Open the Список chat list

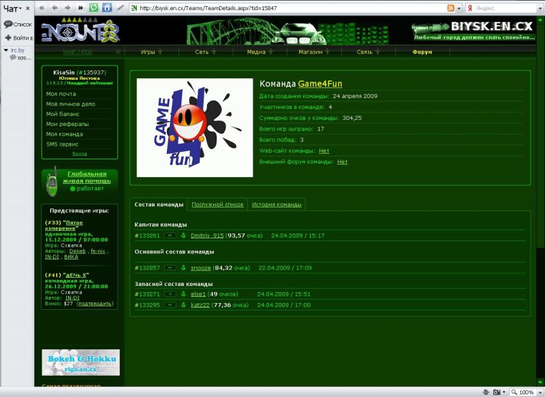pyautogui.click(x=18, y=25)
